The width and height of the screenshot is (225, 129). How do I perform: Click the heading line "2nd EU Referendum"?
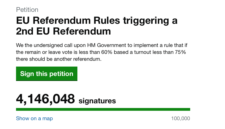(63, 31)
